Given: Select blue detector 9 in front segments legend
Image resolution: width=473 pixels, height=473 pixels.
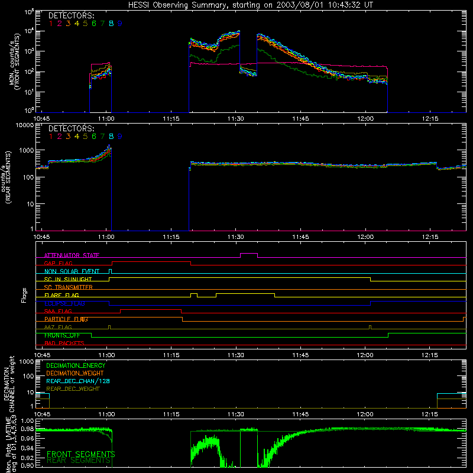Looking at the screenshot, I should pyautogui.click(x=120, y=24).
